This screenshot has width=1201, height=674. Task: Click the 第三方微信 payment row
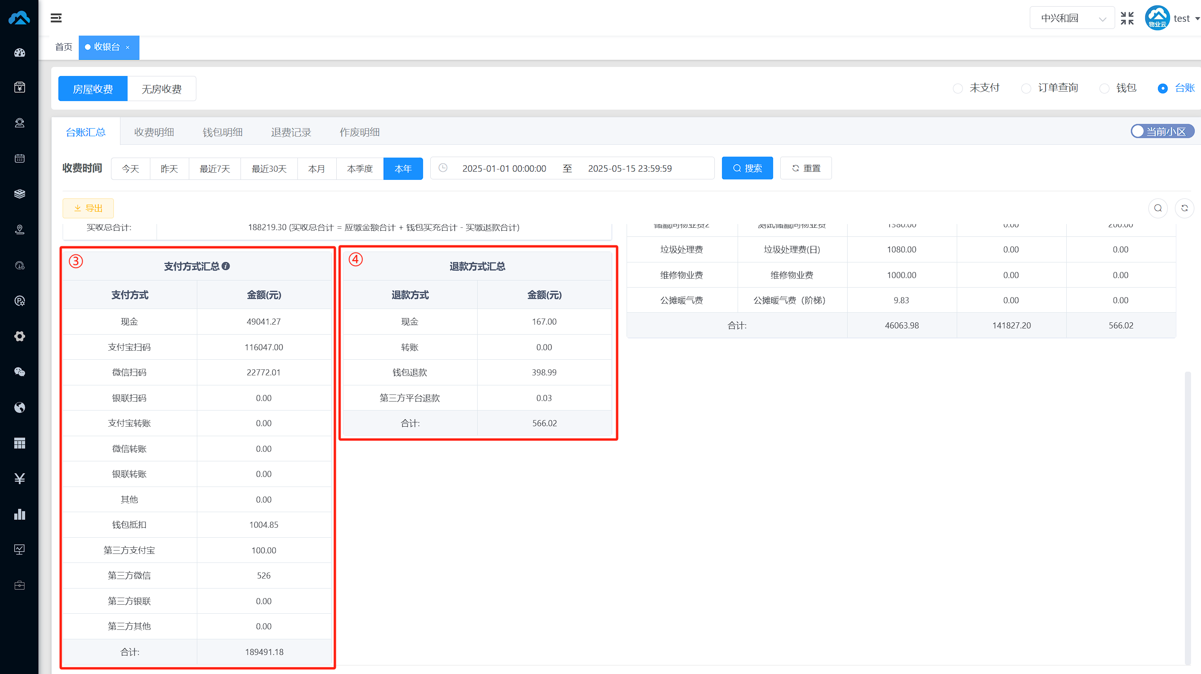197,575
